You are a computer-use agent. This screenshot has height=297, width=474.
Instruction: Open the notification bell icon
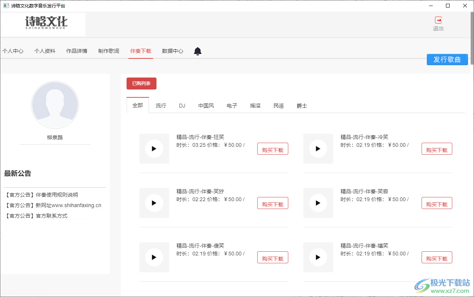(198, 51)
